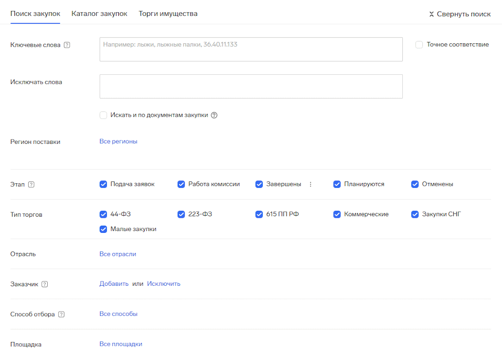Collapse search with Свернуть поиск

(460, 14)
